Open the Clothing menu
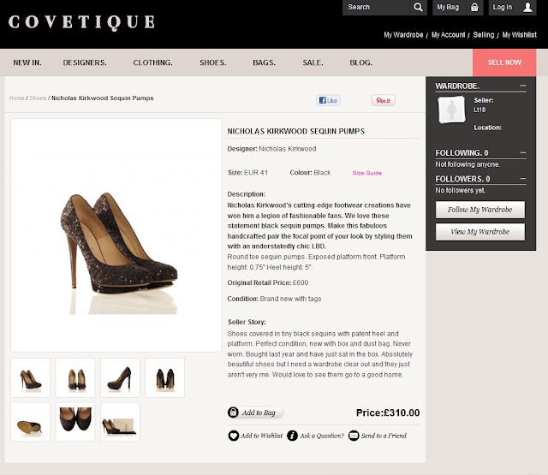Screen dimensions: 548x475 [x=152, y=62]
